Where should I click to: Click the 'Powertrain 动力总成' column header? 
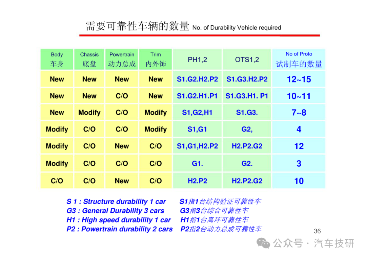coord(122,59)
